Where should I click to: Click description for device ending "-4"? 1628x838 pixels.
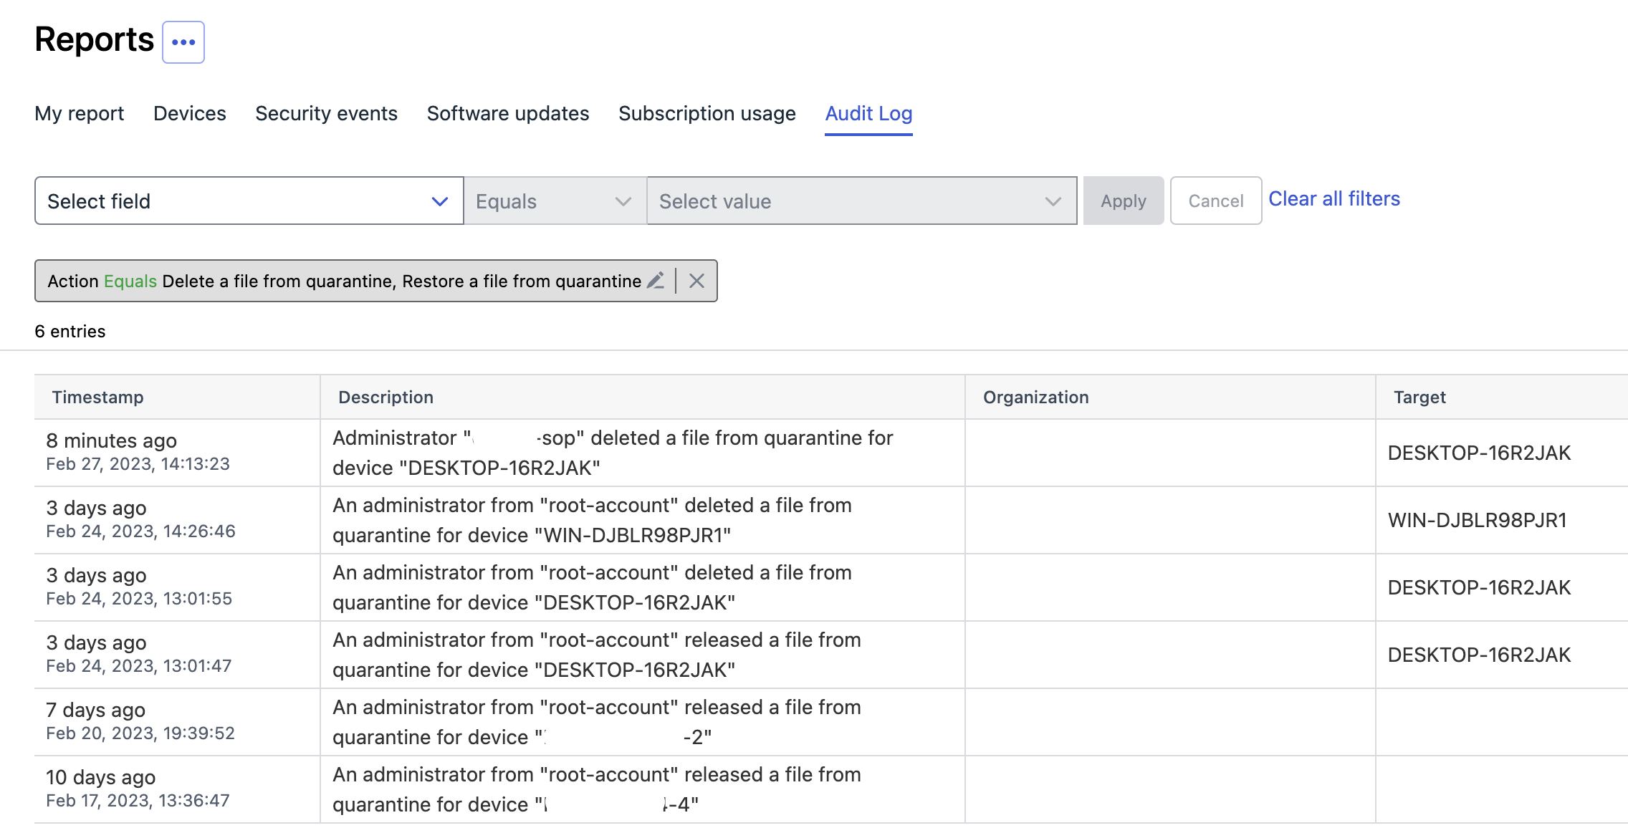596,789
